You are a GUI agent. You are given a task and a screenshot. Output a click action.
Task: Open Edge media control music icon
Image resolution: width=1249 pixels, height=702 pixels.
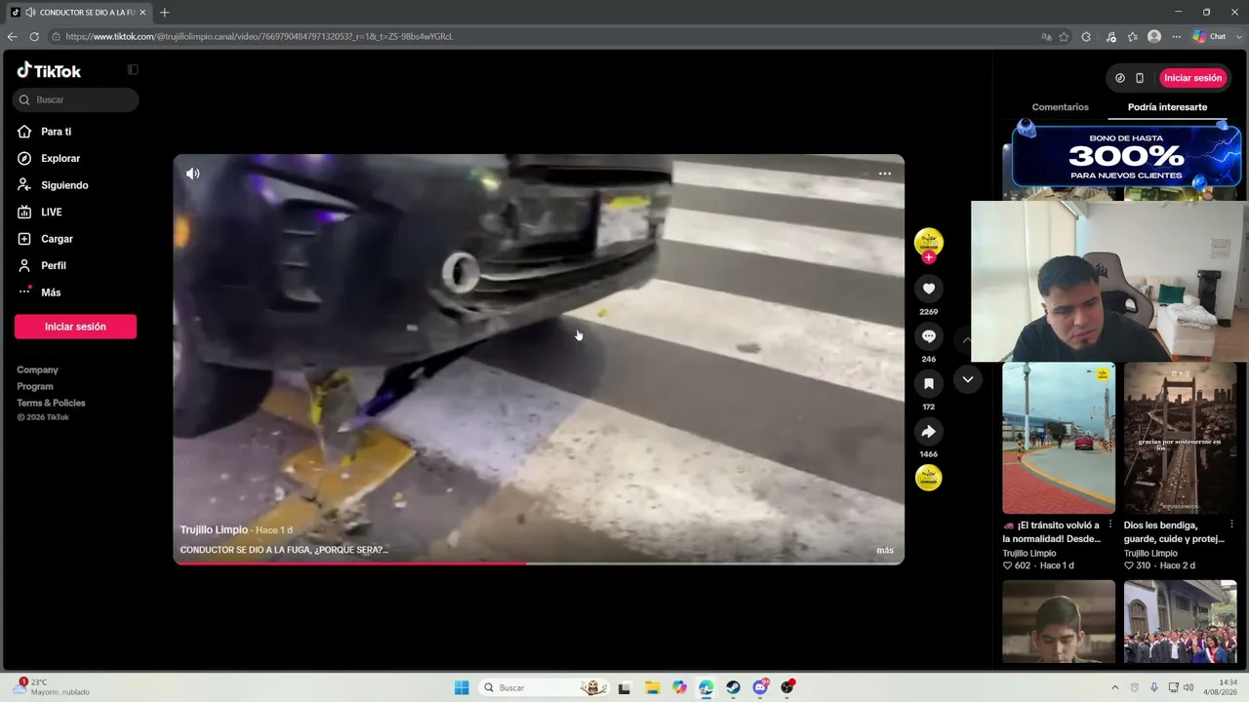pos(1110,37)
